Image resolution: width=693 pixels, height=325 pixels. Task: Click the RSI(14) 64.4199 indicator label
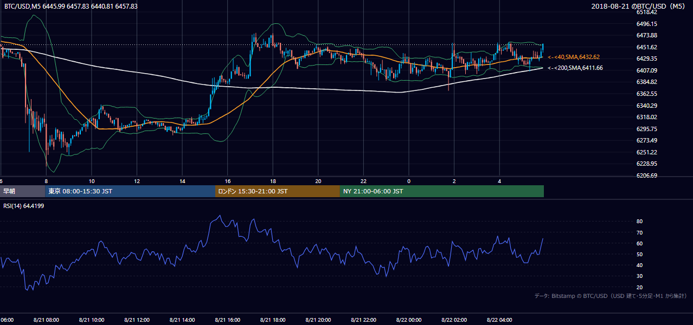point(24,206)
